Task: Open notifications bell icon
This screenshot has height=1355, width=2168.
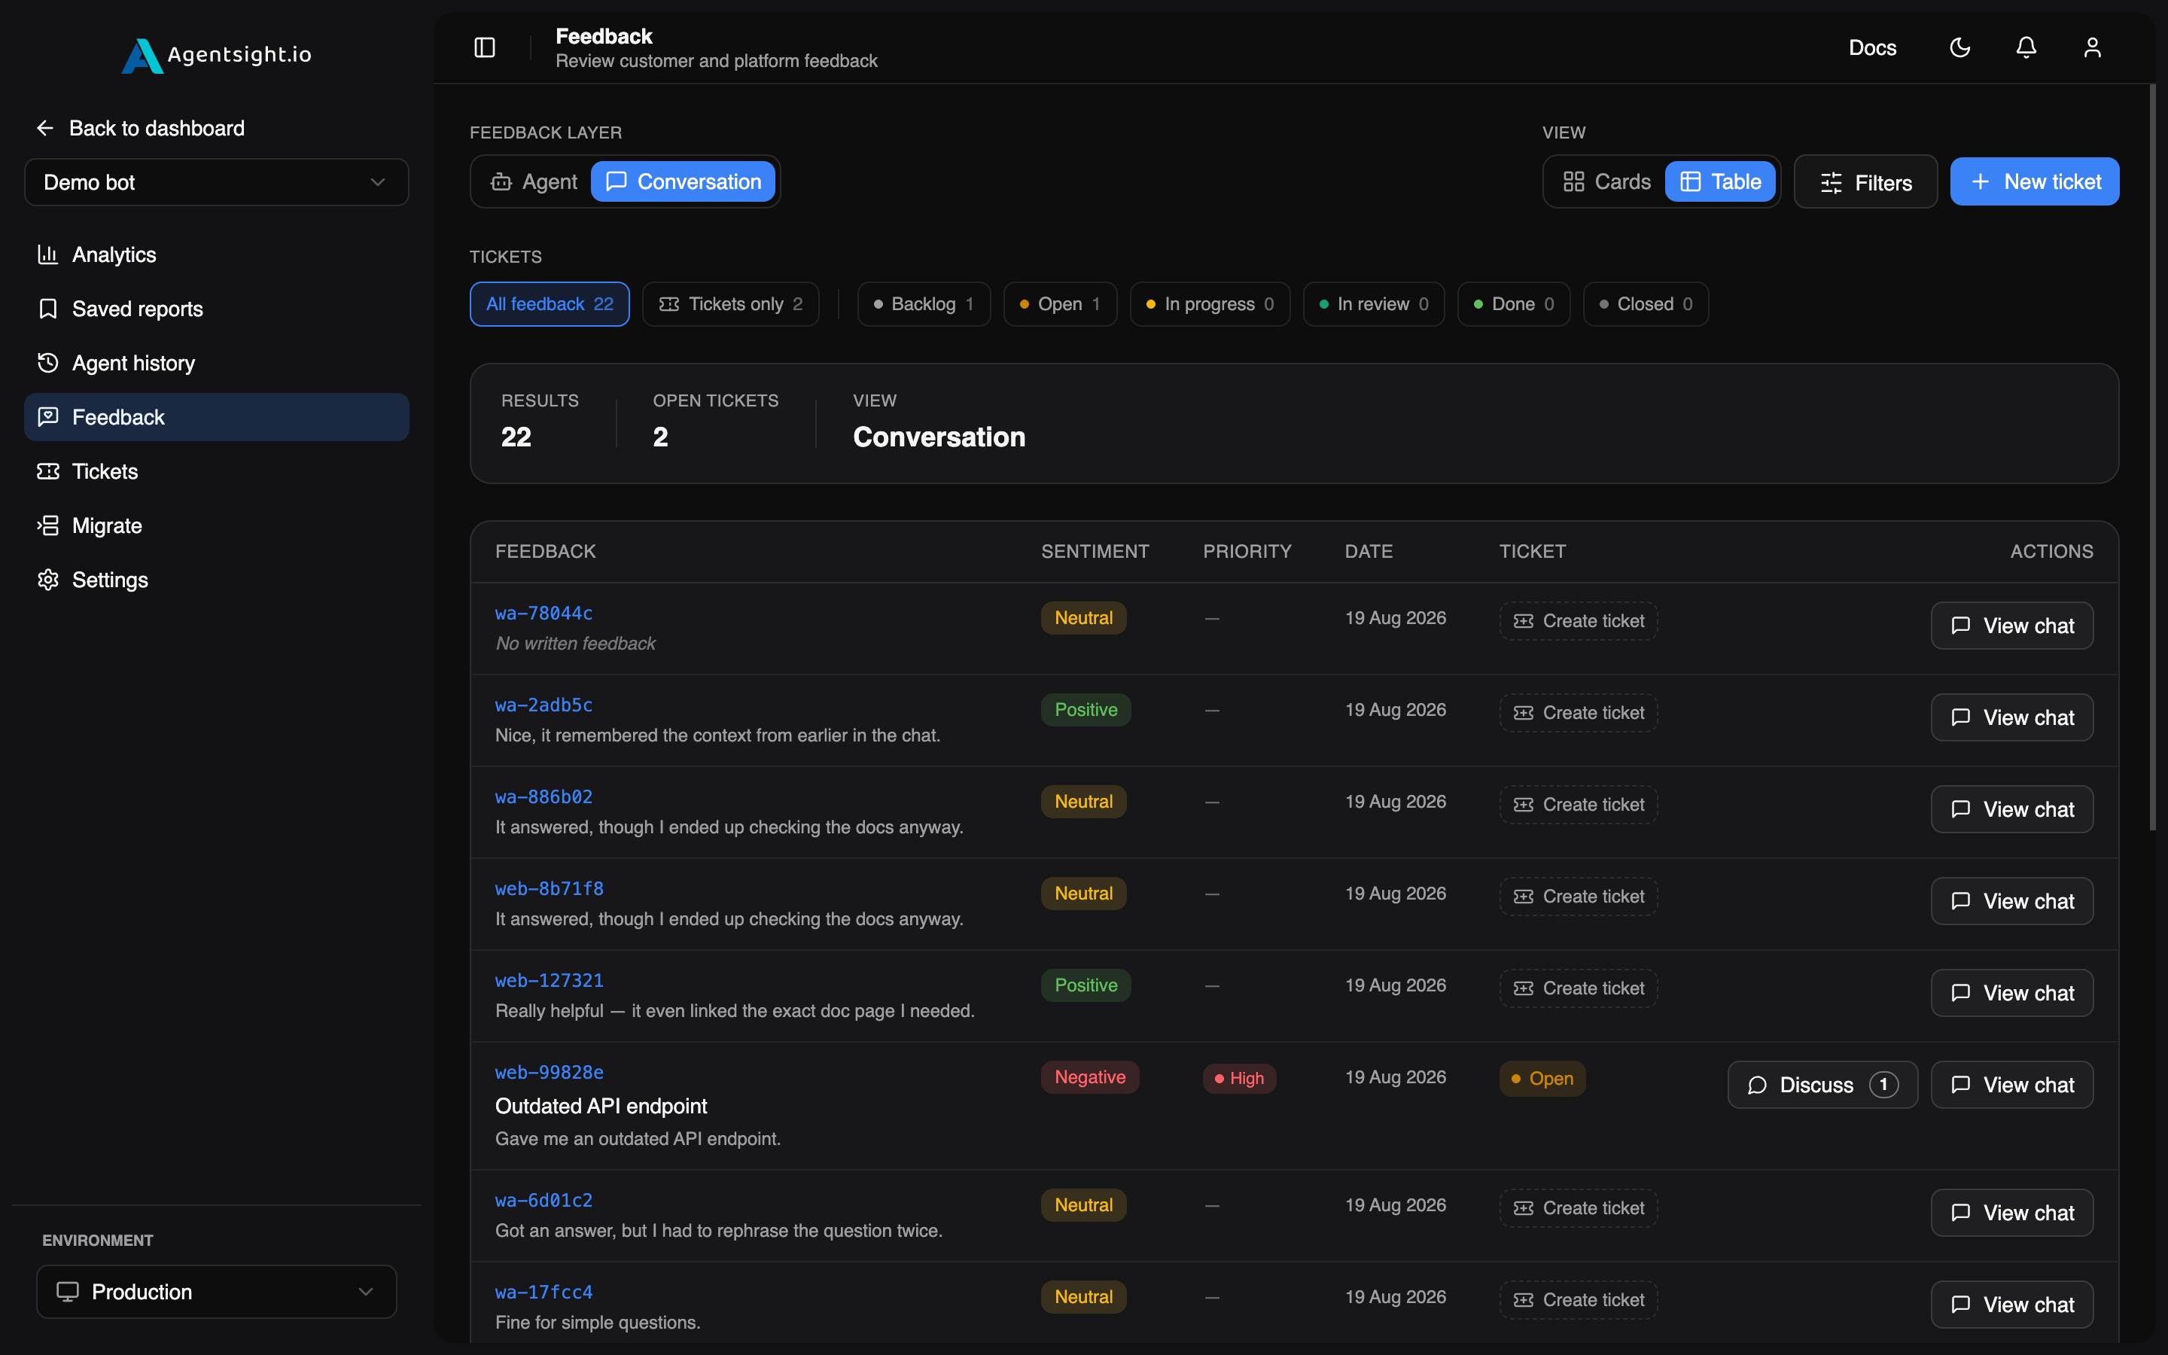Action: 2026,47
